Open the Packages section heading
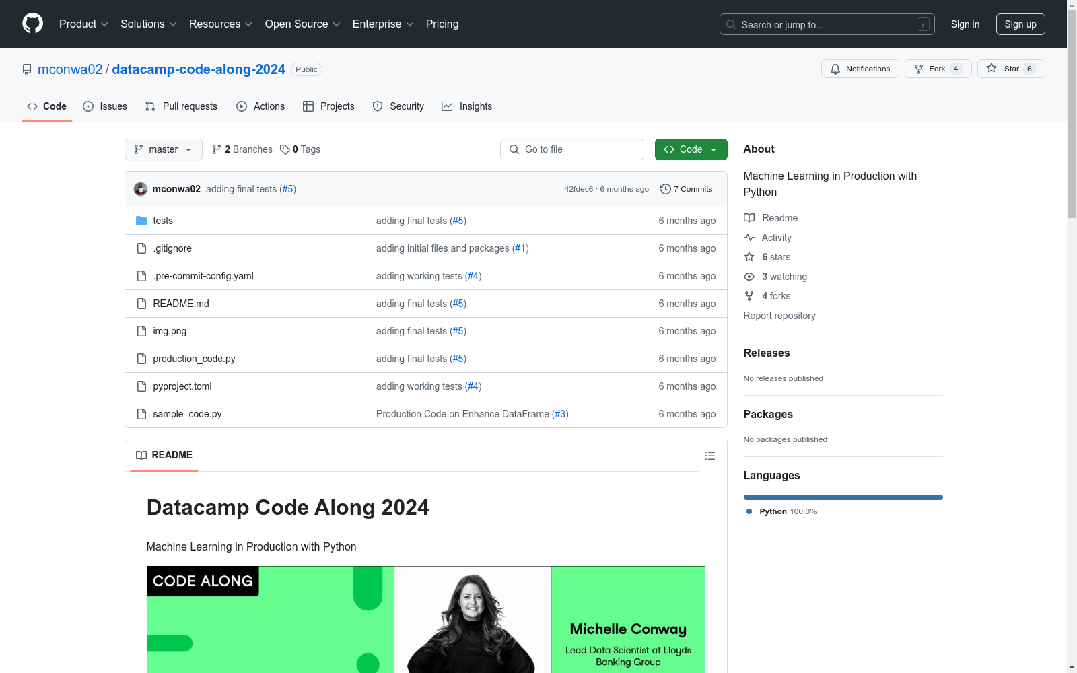This screenshot has height=673, width=1077. pyautogui.click(x=768, y=414)
